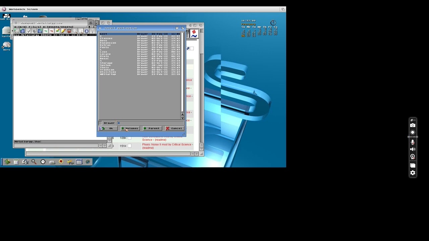The width and height of the screenshot is (429, 241).
Task: Click the blue info circle icon in XADOpus toolbar
Action: coord(86,31)
